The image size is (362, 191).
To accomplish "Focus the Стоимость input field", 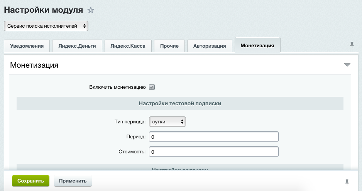I will [x=214, y=152].
